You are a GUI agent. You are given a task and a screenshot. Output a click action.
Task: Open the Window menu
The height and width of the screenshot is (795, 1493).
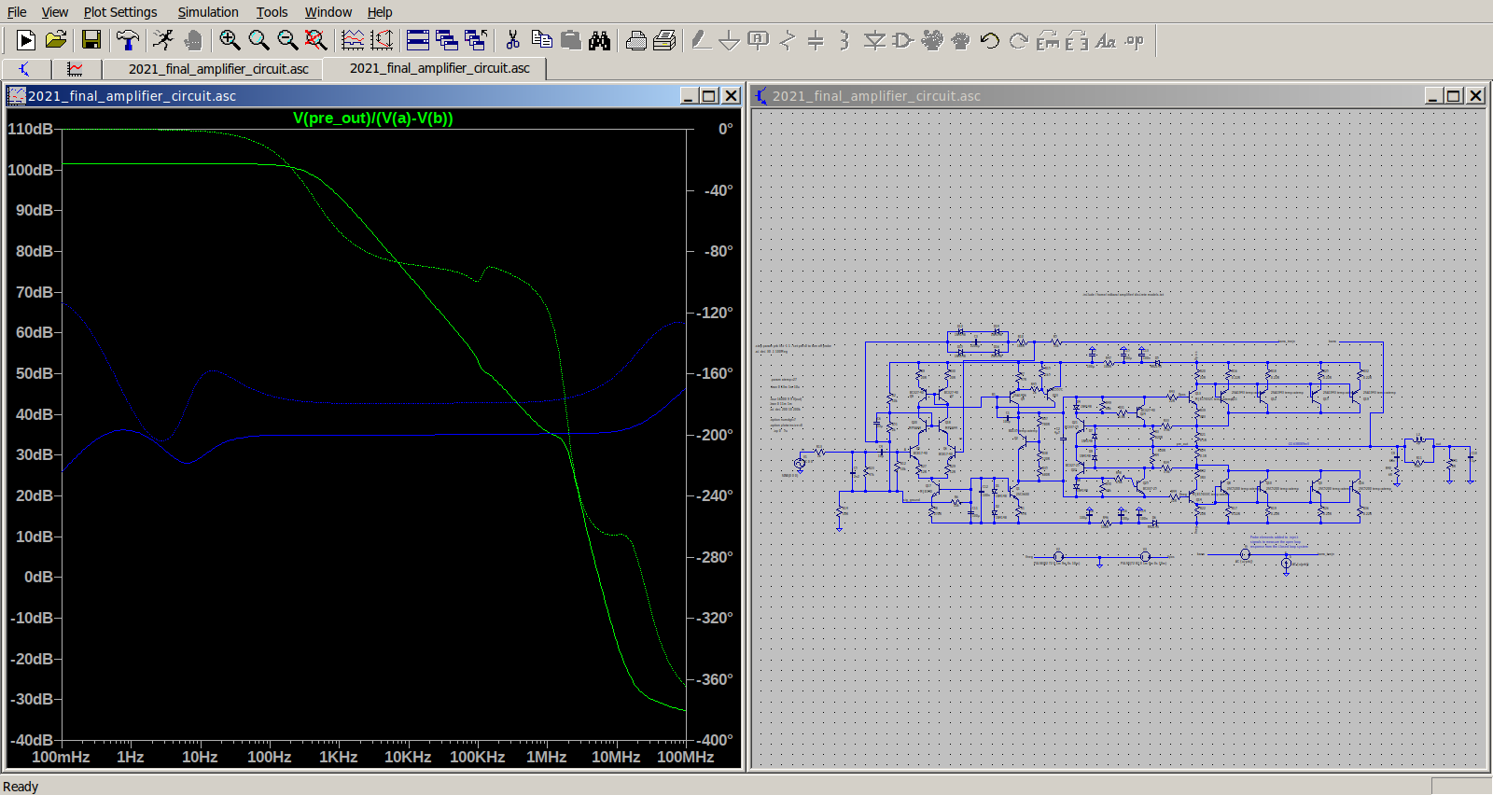[x=328, y=12]
